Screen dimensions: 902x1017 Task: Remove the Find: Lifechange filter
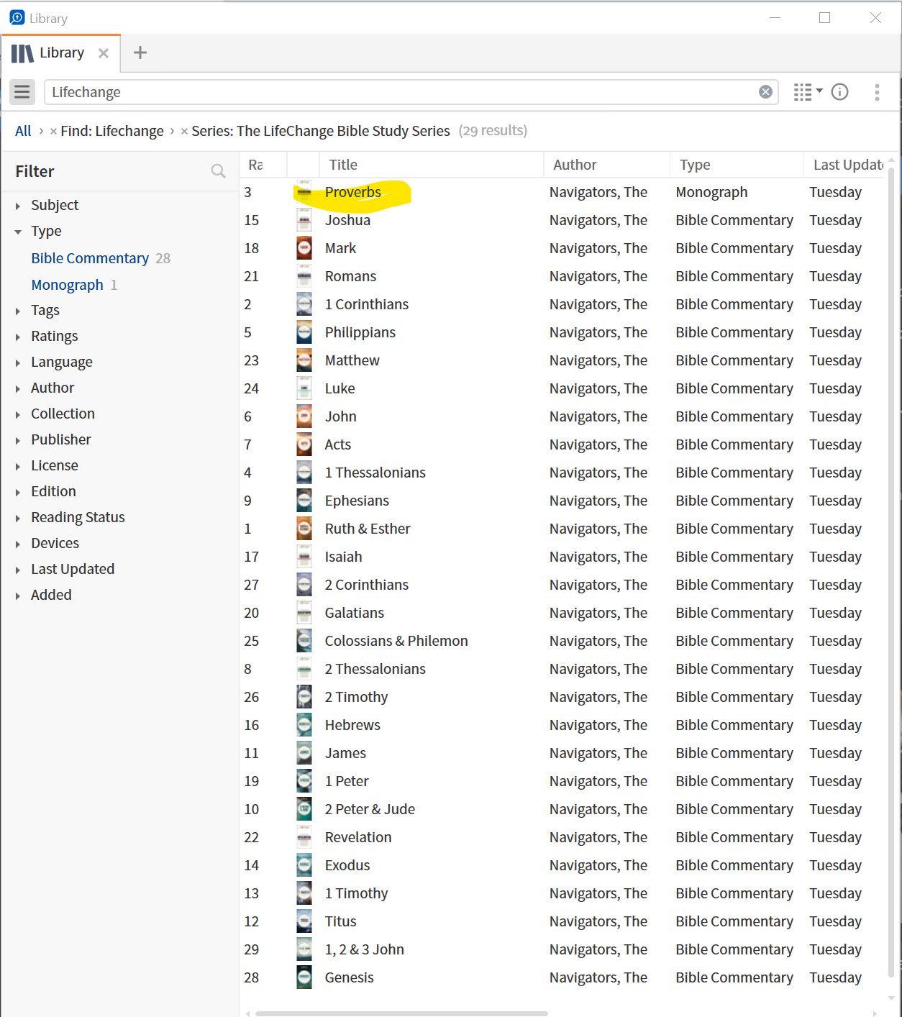pos(53,132)
